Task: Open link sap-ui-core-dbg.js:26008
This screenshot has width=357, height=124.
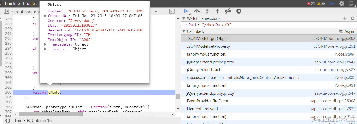Action: [333, 101]
